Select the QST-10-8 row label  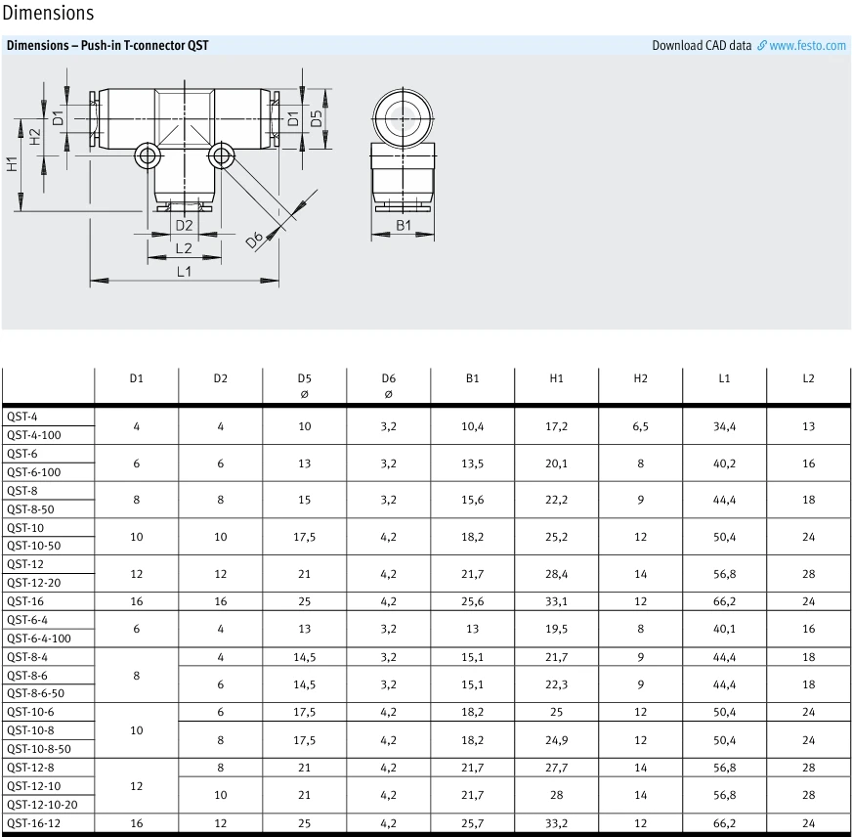point(30,730)
